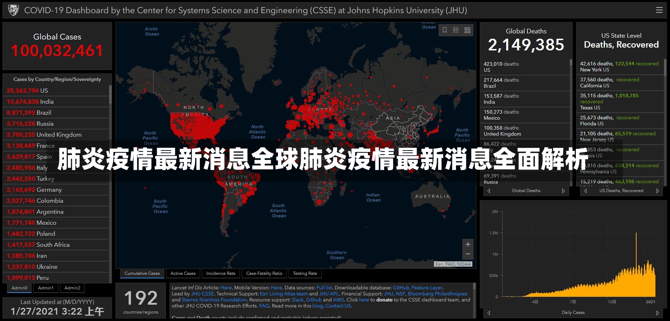The width and height of the screenshot is (670, 321).
Task: Zoom in on the map with plus button
Action: coord(468,244)
